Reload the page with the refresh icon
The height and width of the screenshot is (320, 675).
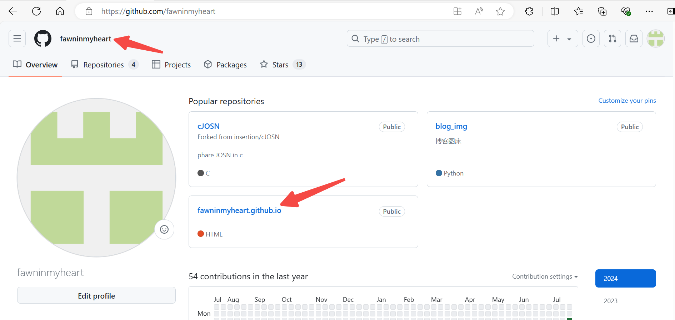pyautogui.click(x=36, y=11)
